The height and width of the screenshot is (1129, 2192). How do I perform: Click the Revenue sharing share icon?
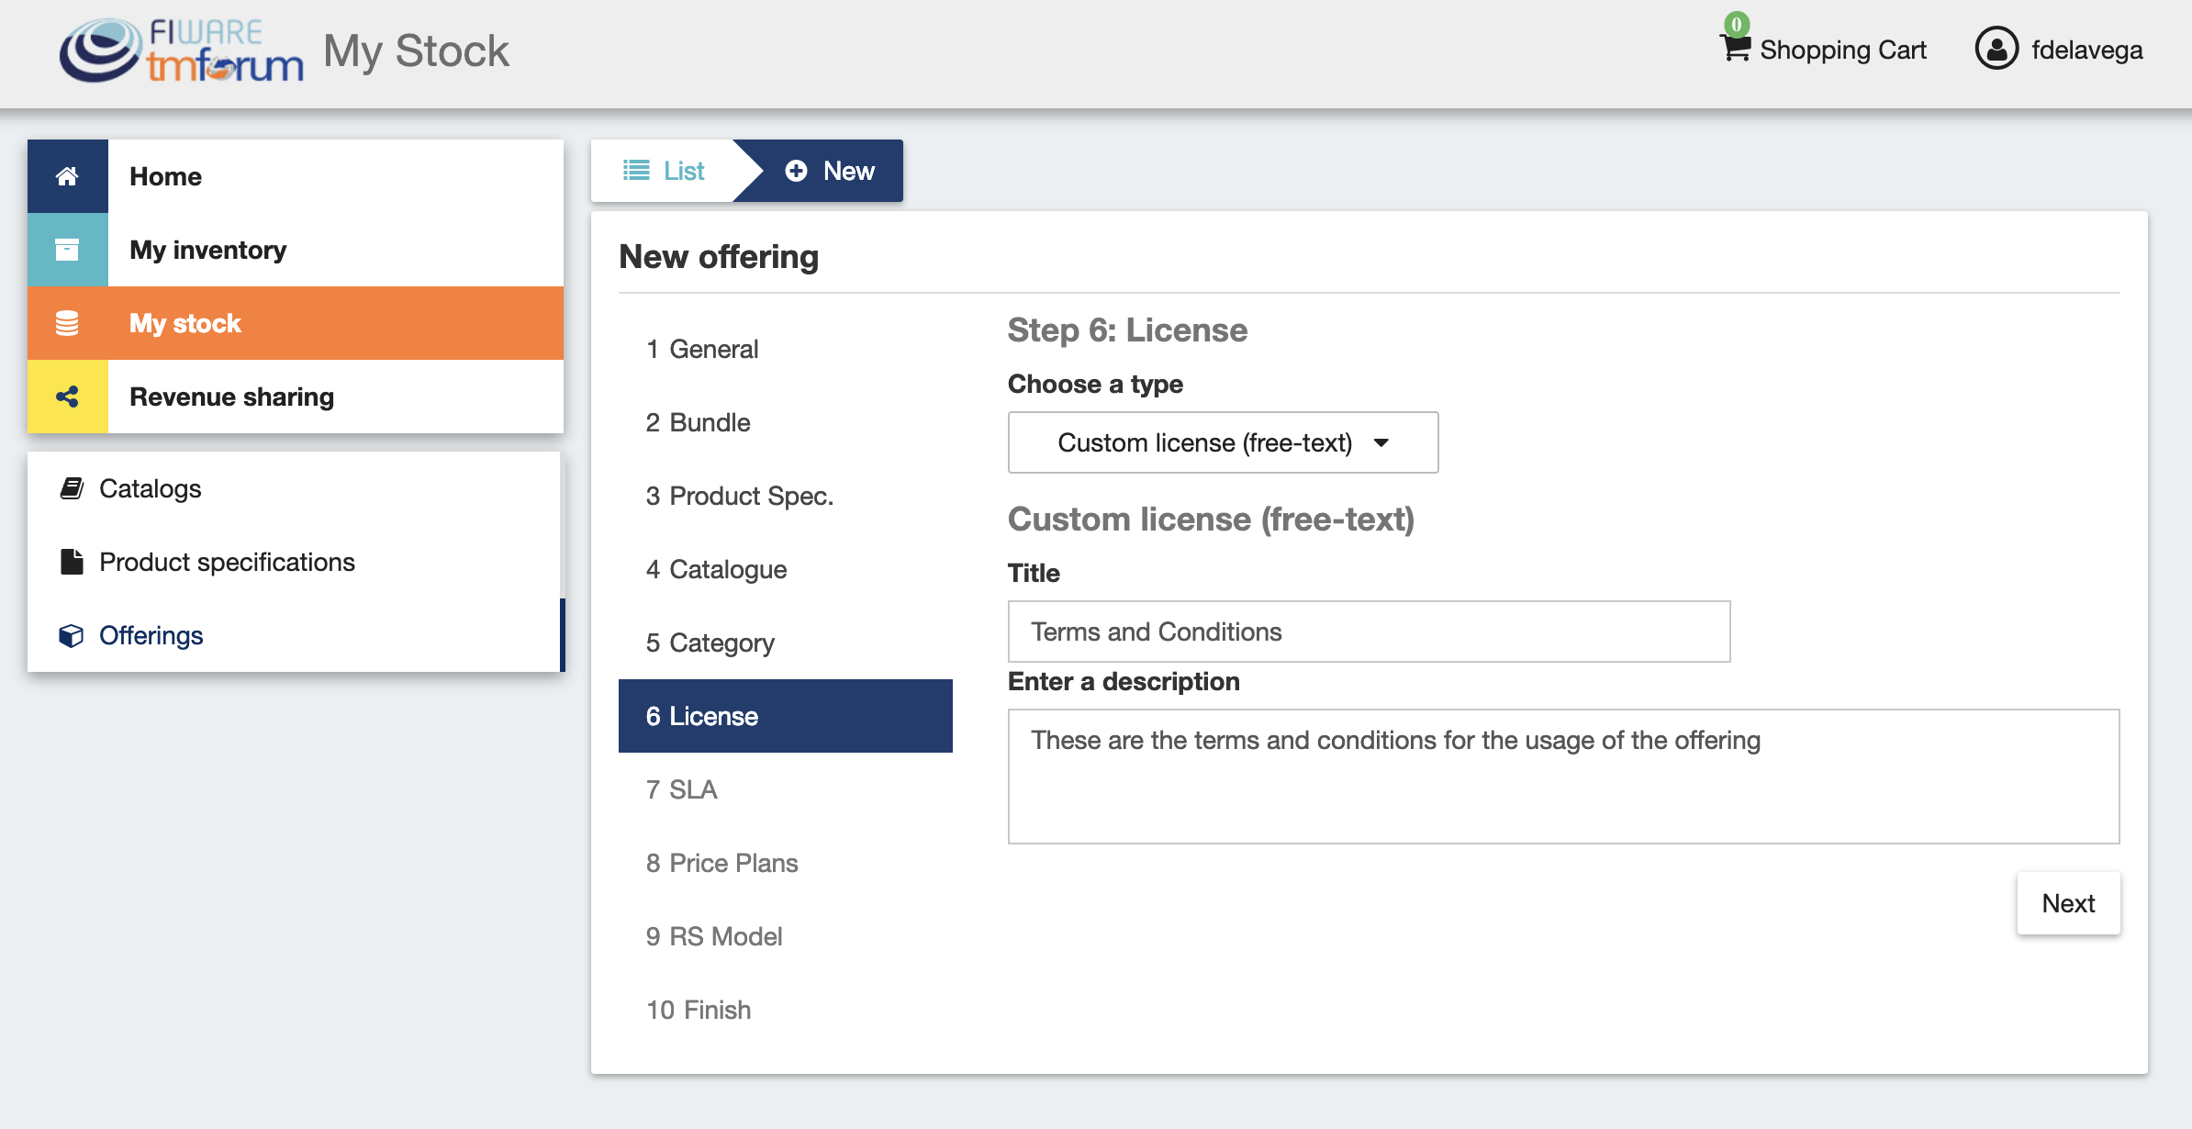pos(67,397)
